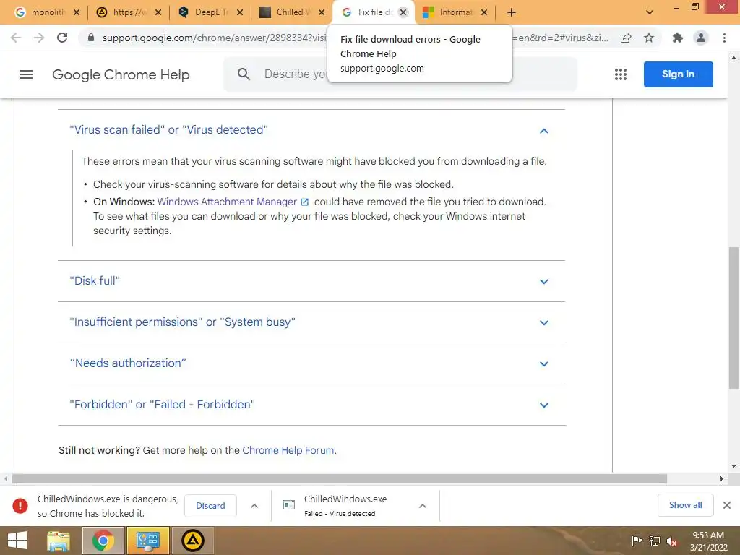
Task: Click the Google Chrome Help title
Action: [x=121, y=74]
